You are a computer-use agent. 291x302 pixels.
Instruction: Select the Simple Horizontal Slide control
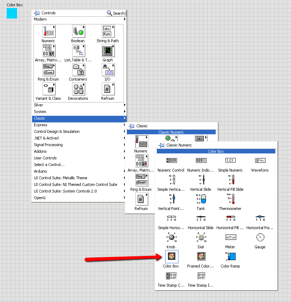(171, 218)
